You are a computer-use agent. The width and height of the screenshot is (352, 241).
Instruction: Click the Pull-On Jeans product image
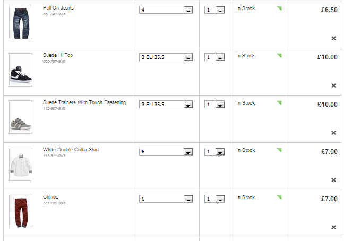point(21,22)
